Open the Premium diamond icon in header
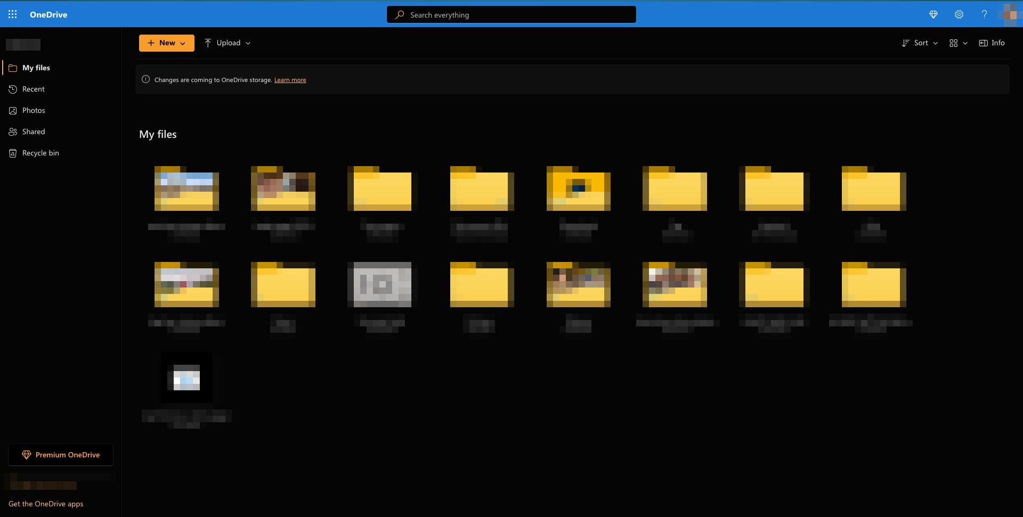The image size is (1023, 517). [933, 14]
